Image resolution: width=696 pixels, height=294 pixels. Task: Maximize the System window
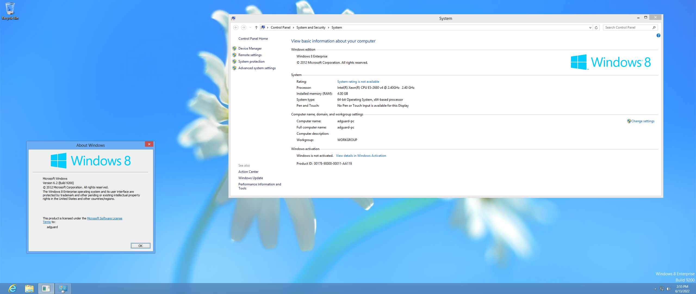click(645, 17)
